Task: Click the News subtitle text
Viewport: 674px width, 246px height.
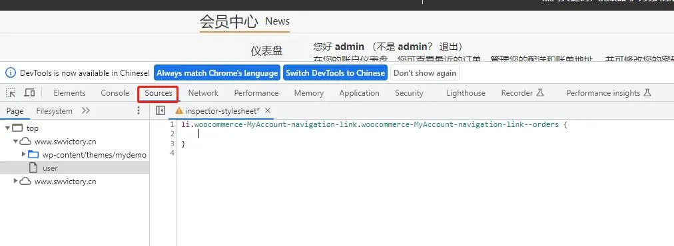Action: click(277, 21)
